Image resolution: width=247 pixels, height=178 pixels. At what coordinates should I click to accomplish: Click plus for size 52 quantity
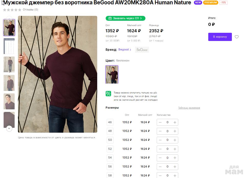click(x=175, y=149)
